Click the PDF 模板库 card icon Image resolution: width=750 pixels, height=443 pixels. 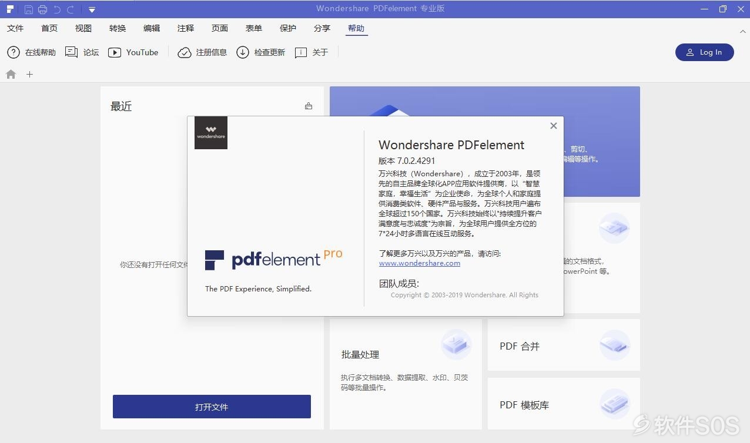click(615, 404)
